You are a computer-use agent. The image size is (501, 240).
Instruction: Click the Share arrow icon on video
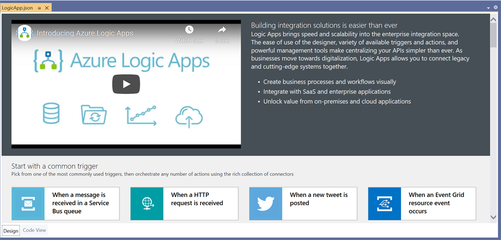(222, 30)
